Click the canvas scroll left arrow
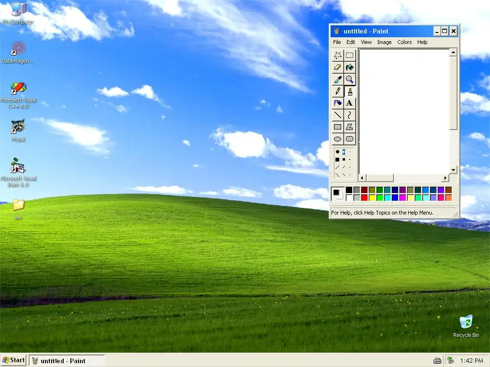The image size is (490, 367). 362,178
